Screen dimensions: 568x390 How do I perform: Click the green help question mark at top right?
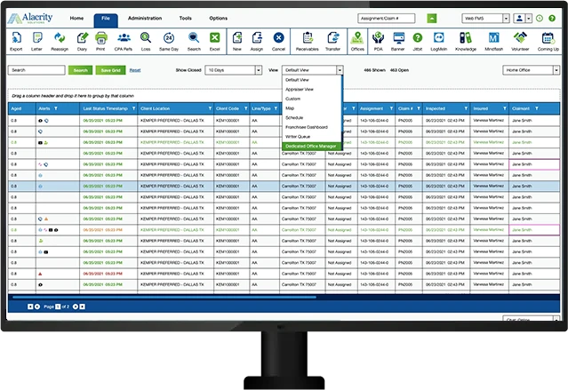pyautogui.click(x=552, y=18)
